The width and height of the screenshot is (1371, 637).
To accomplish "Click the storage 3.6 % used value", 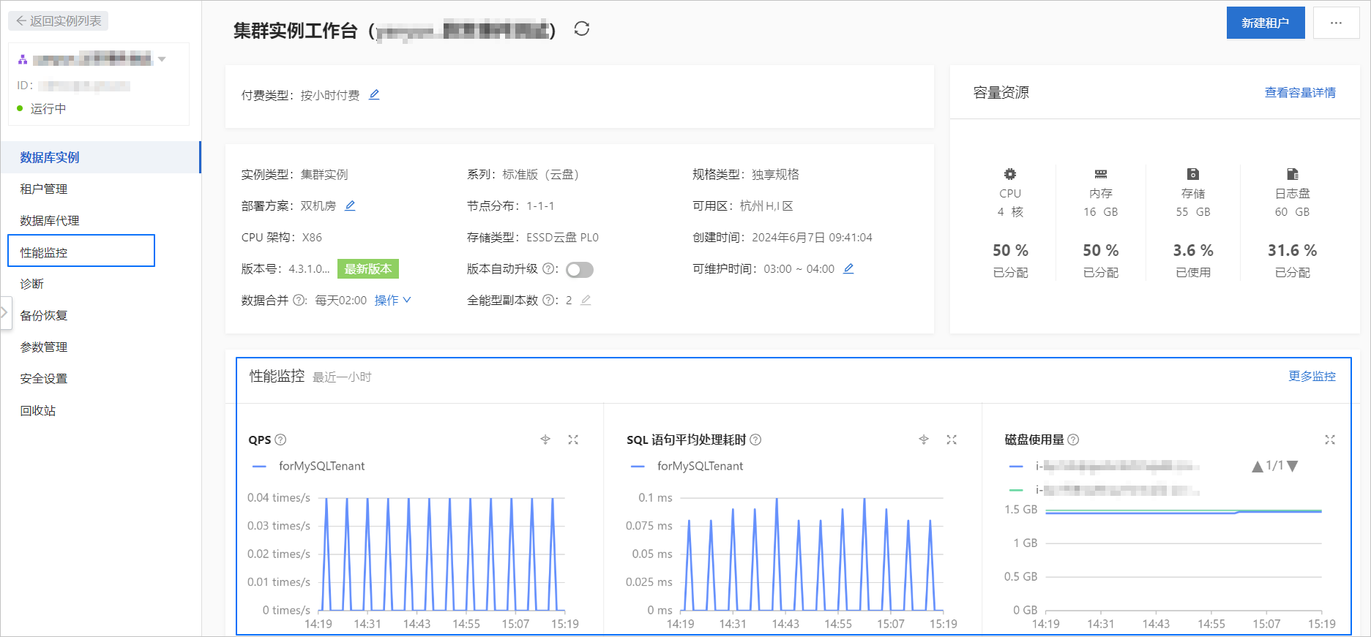I will pyautogui.click(x=1193, y=250).
